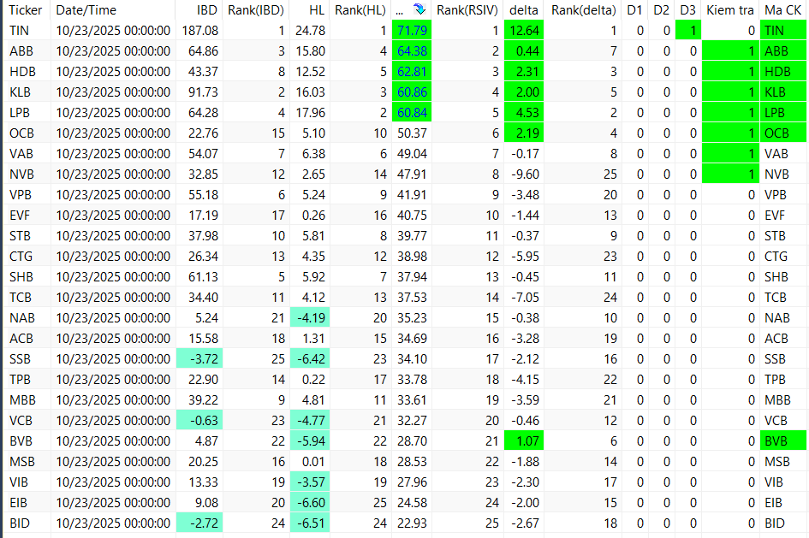Image resolution: width=809 pixels, height=538 pixels.
Task: Select the EVF ticker in first column
Action: click(x=20, y=216)
